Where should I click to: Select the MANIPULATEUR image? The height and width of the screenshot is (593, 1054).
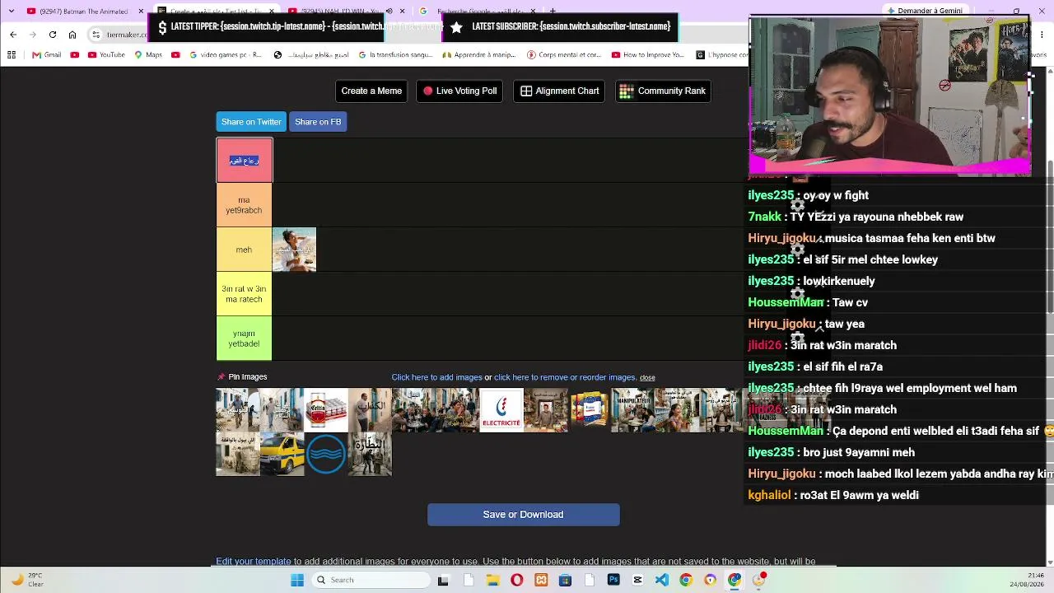[x=633, y=410]
